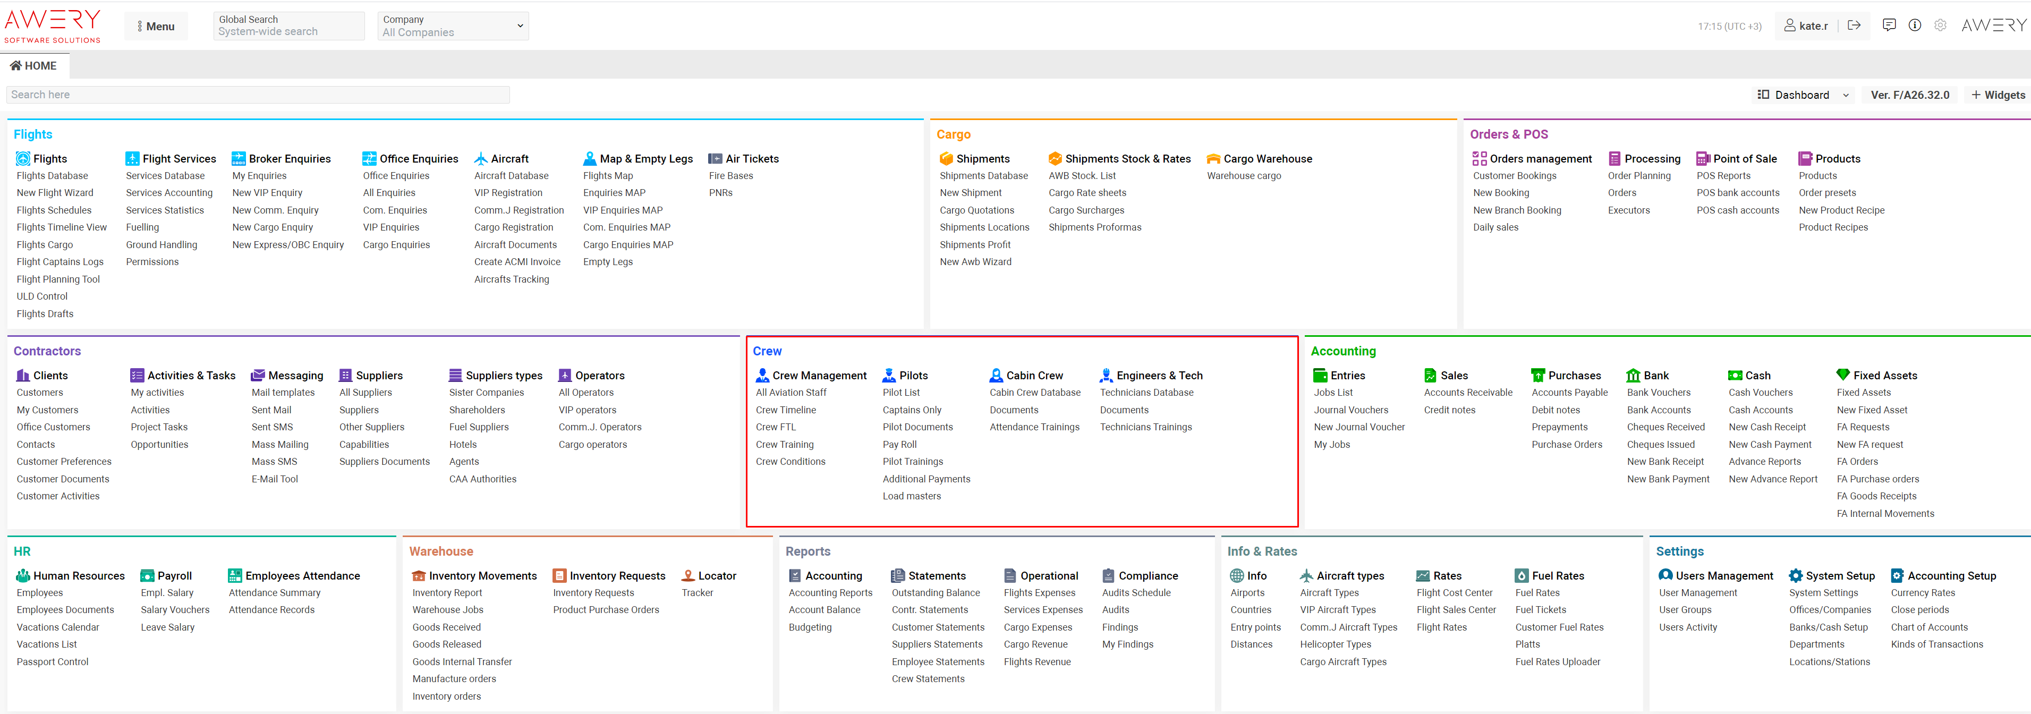
Task: Click the Global Search input field
Action: [x=288, y=26]
